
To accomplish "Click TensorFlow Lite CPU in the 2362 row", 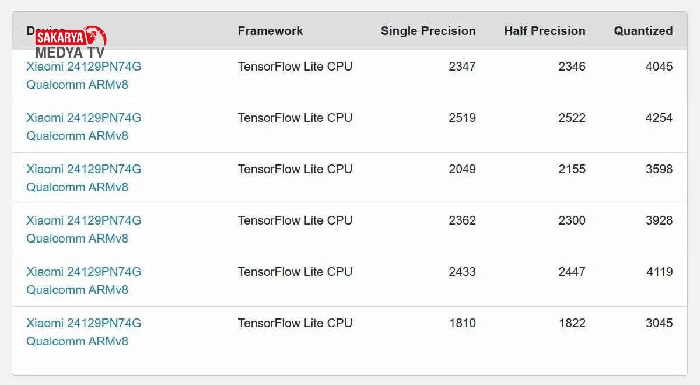I will click(295, 220).
